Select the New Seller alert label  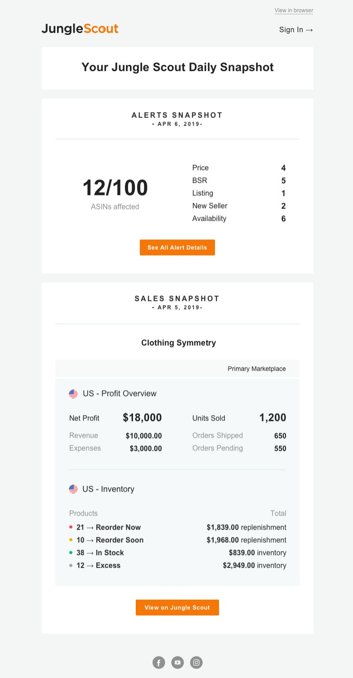210,206
